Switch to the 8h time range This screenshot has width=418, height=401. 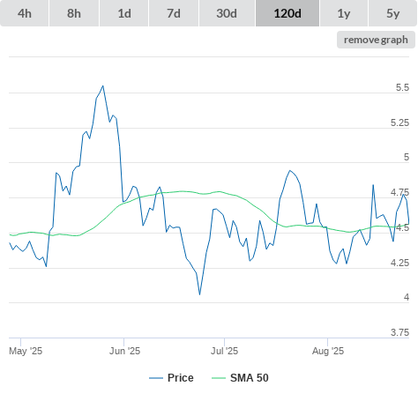pos(74,13)
